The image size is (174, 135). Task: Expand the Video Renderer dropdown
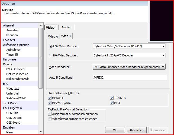(x=129, y=67)
